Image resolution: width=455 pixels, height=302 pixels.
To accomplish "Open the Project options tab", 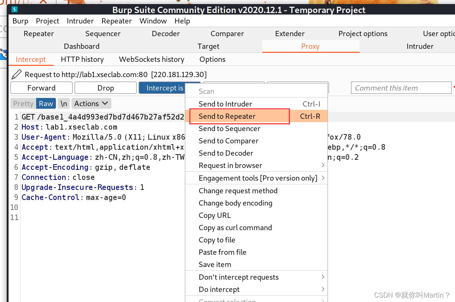I will (363, 34).
